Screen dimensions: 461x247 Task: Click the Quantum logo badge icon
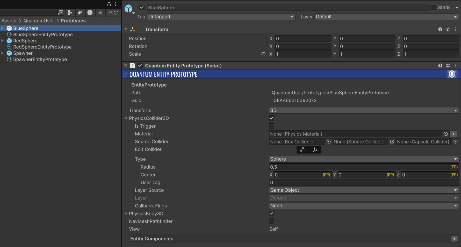(x=452, y=74)
